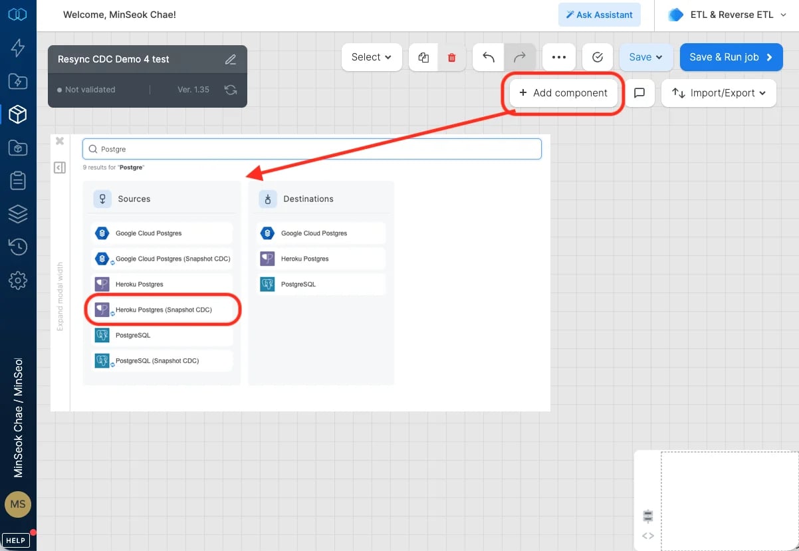Open the settings gear in sidebar
The width and height of the screenshot is (799, 551).
tap(18, 280)
